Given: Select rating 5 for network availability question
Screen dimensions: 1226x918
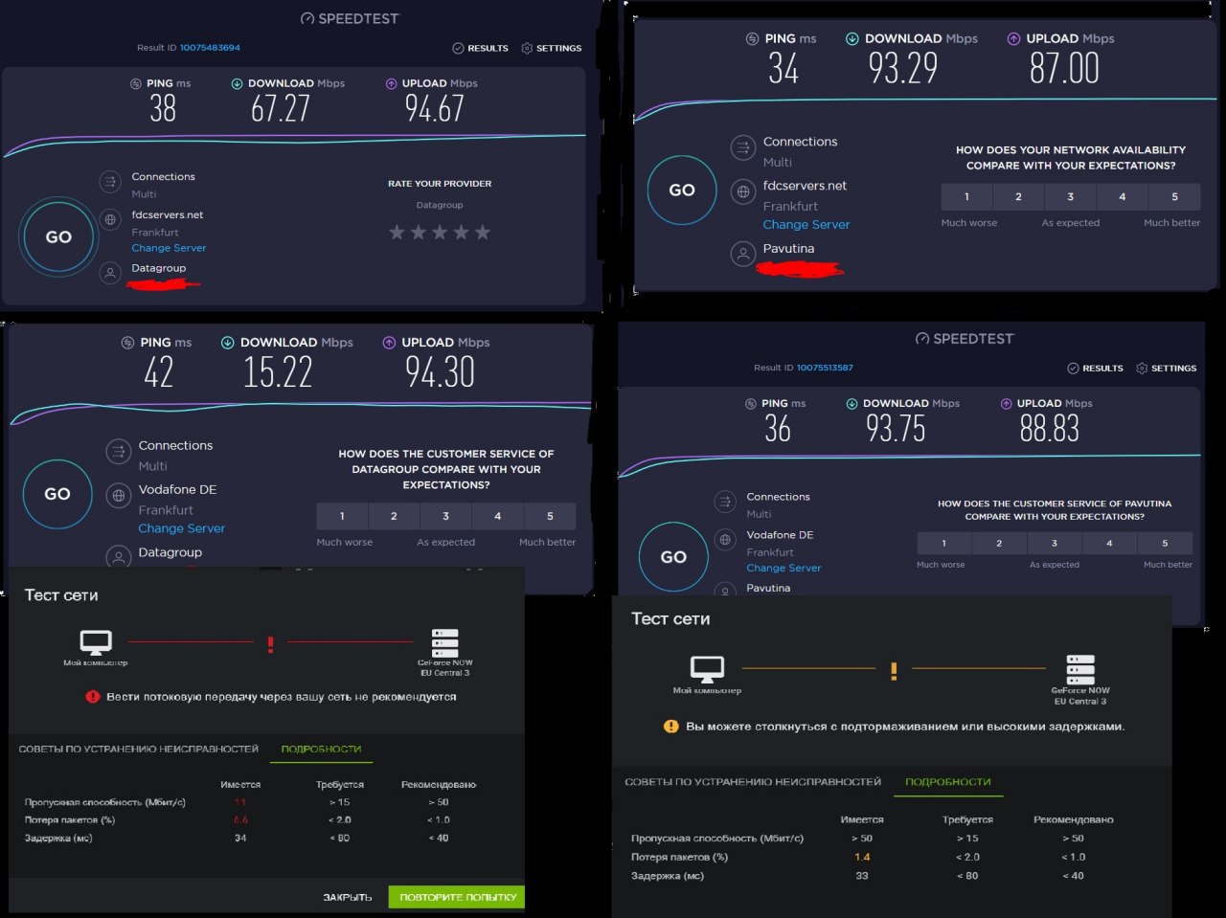Looking at the screenshot, I should click(x=1175, y=197).
